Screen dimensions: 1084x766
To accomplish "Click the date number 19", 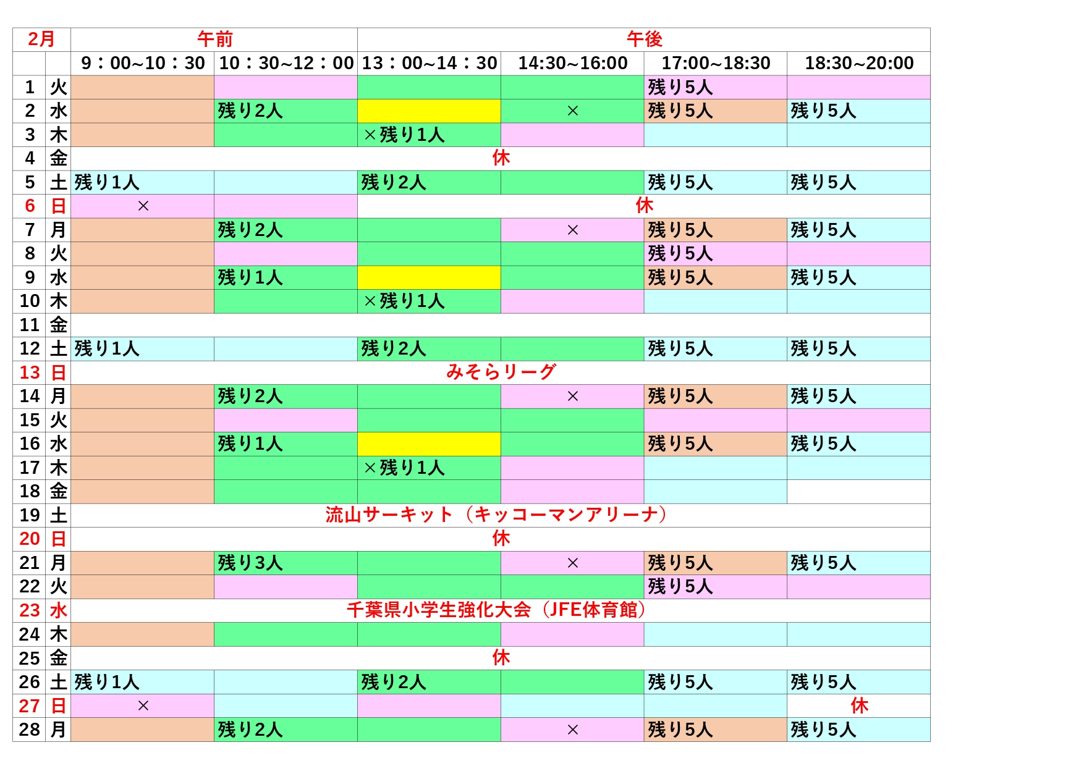I will [30, 515].
